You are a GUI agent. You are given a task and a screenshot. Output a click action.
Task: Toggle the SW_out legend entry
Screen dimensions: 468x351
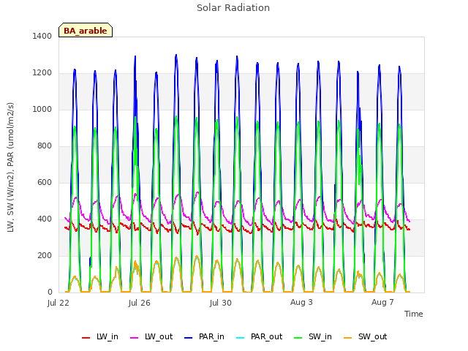(366, 336)
